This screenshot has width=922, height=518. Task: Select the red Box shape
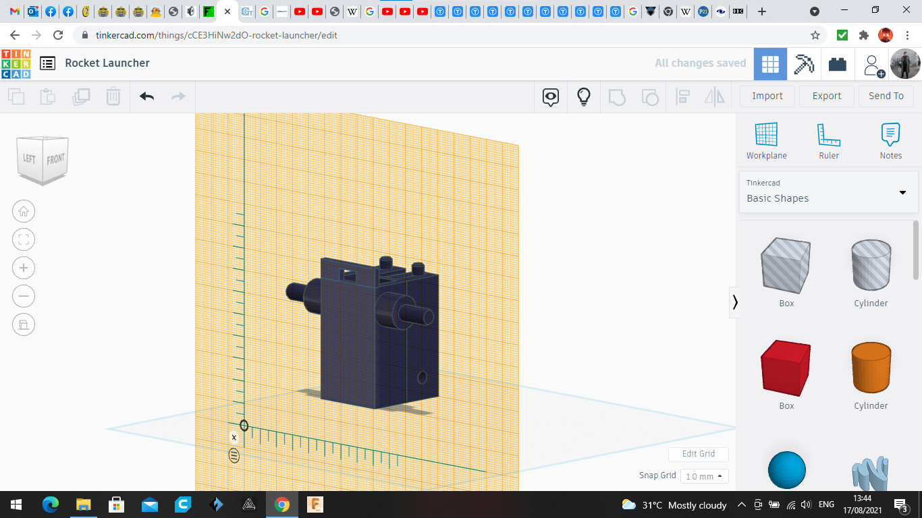click(x=786, y=368)
